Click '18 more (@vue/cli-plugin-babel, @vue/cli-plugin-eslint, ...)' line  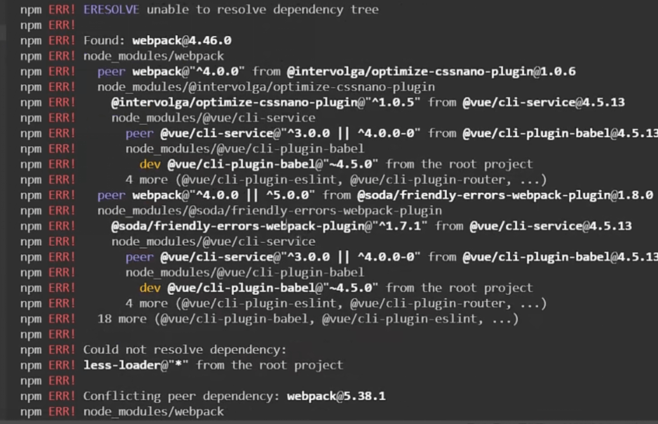(x=308, y=319)
